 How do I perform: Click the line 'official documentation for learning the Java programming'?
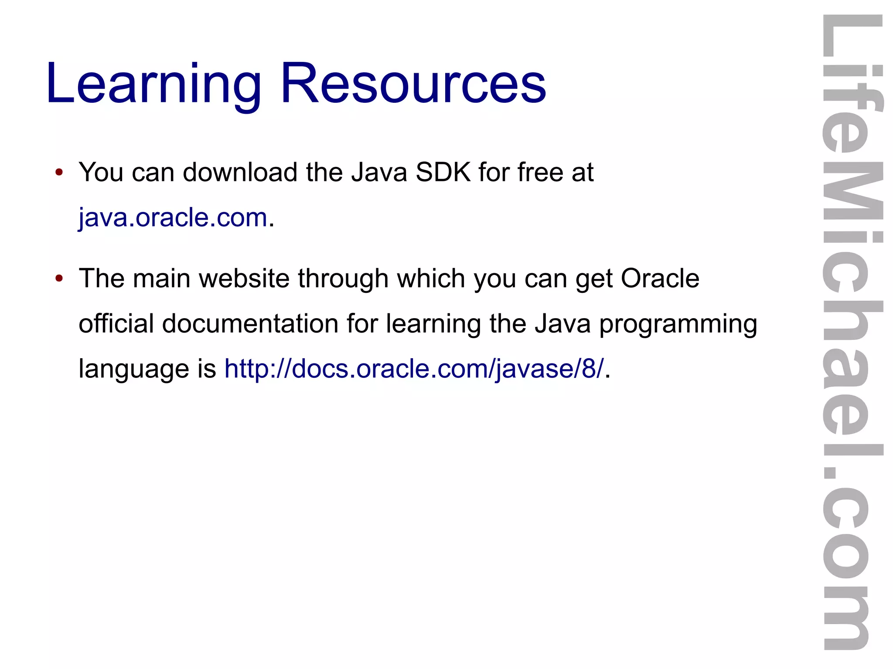[x=418, y=324]
